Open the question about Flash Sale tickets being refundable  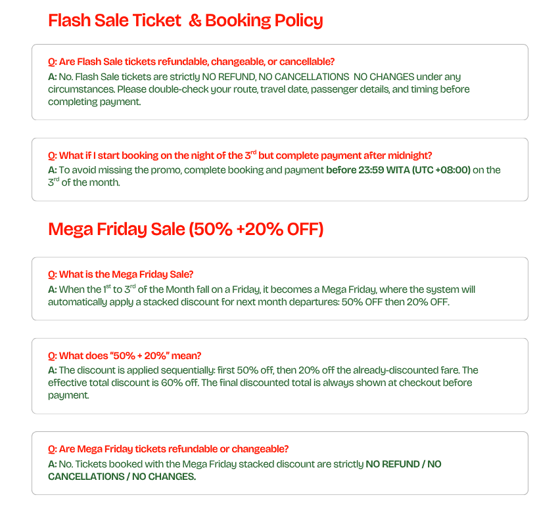click(x=191, y=62)
